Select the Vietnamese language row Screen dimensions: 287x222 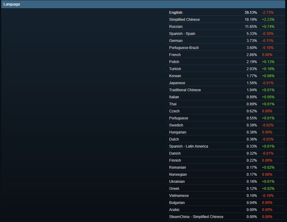[x=226, y=196]
